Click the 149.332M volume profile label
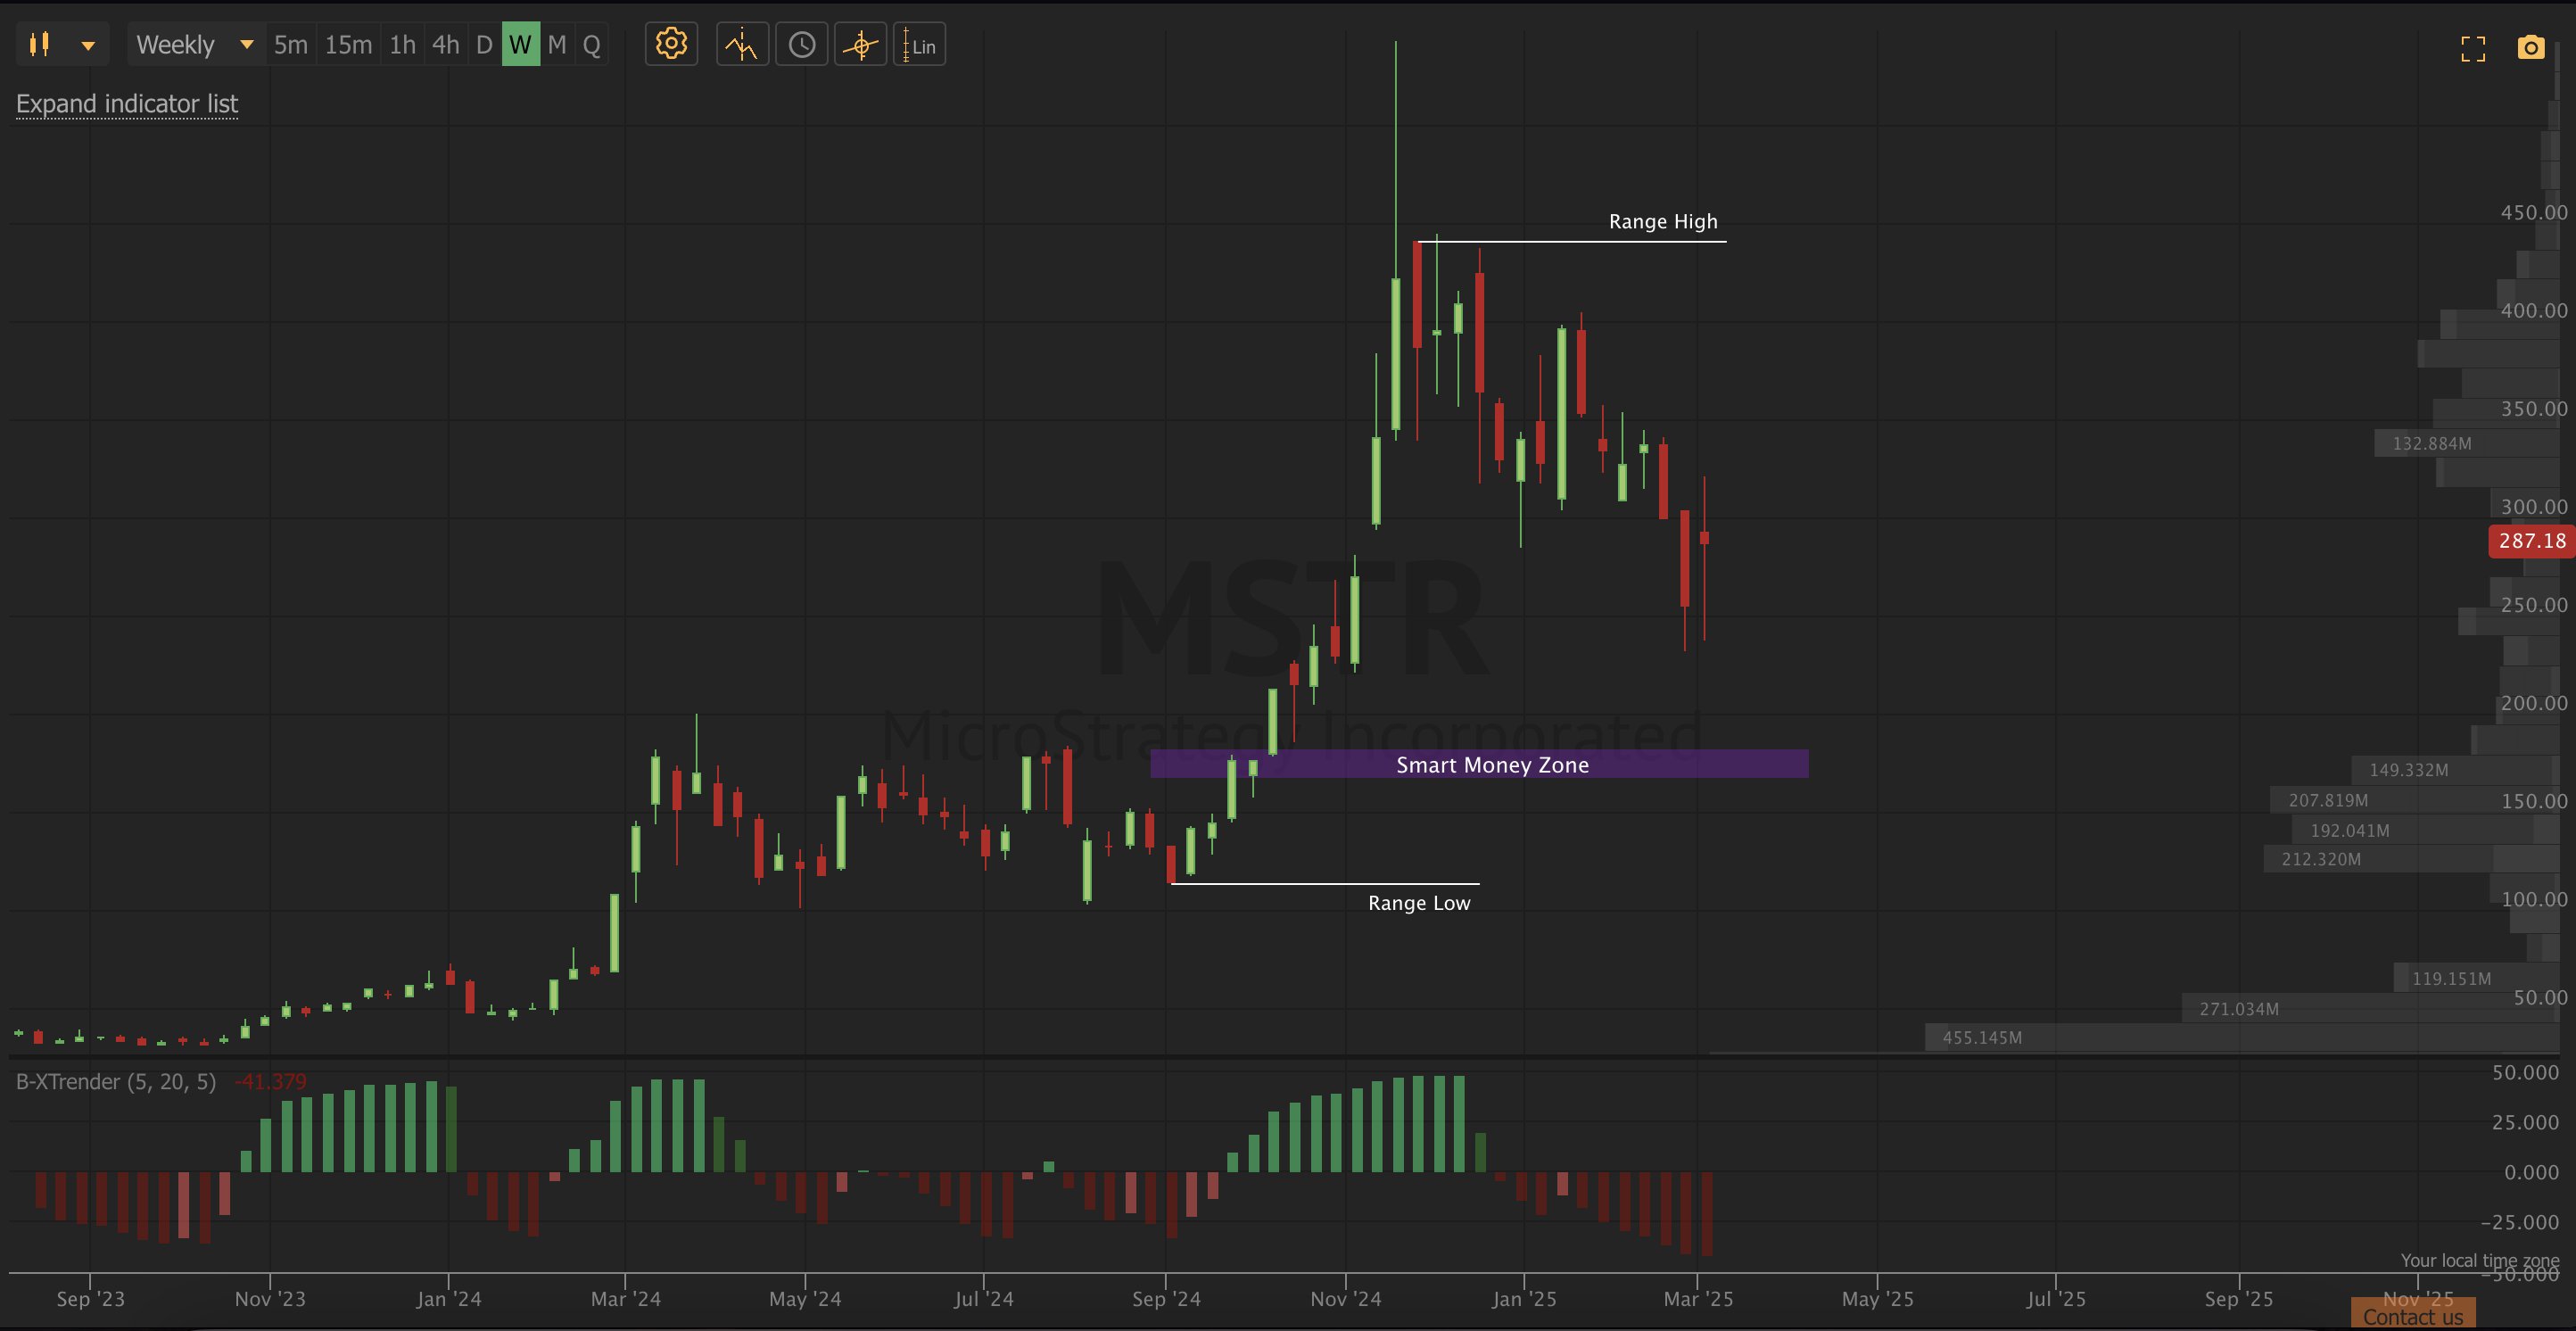This screenshot has height=1331, width=2576. pyautogui.click(x=2409, y=771)
